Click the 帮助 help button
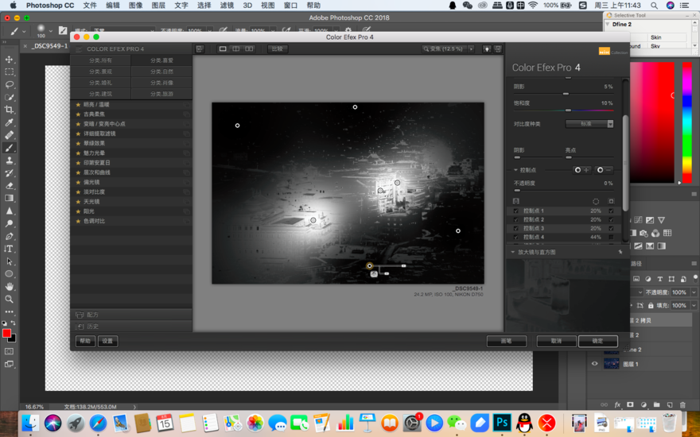Viewport: 700px width, 437px height. click(x=85, y=341)
